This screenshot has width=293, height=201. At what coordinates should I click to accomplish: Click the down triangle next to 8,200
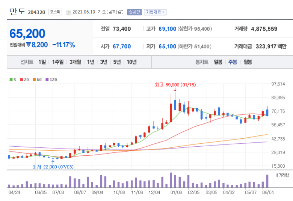(29, 45)
